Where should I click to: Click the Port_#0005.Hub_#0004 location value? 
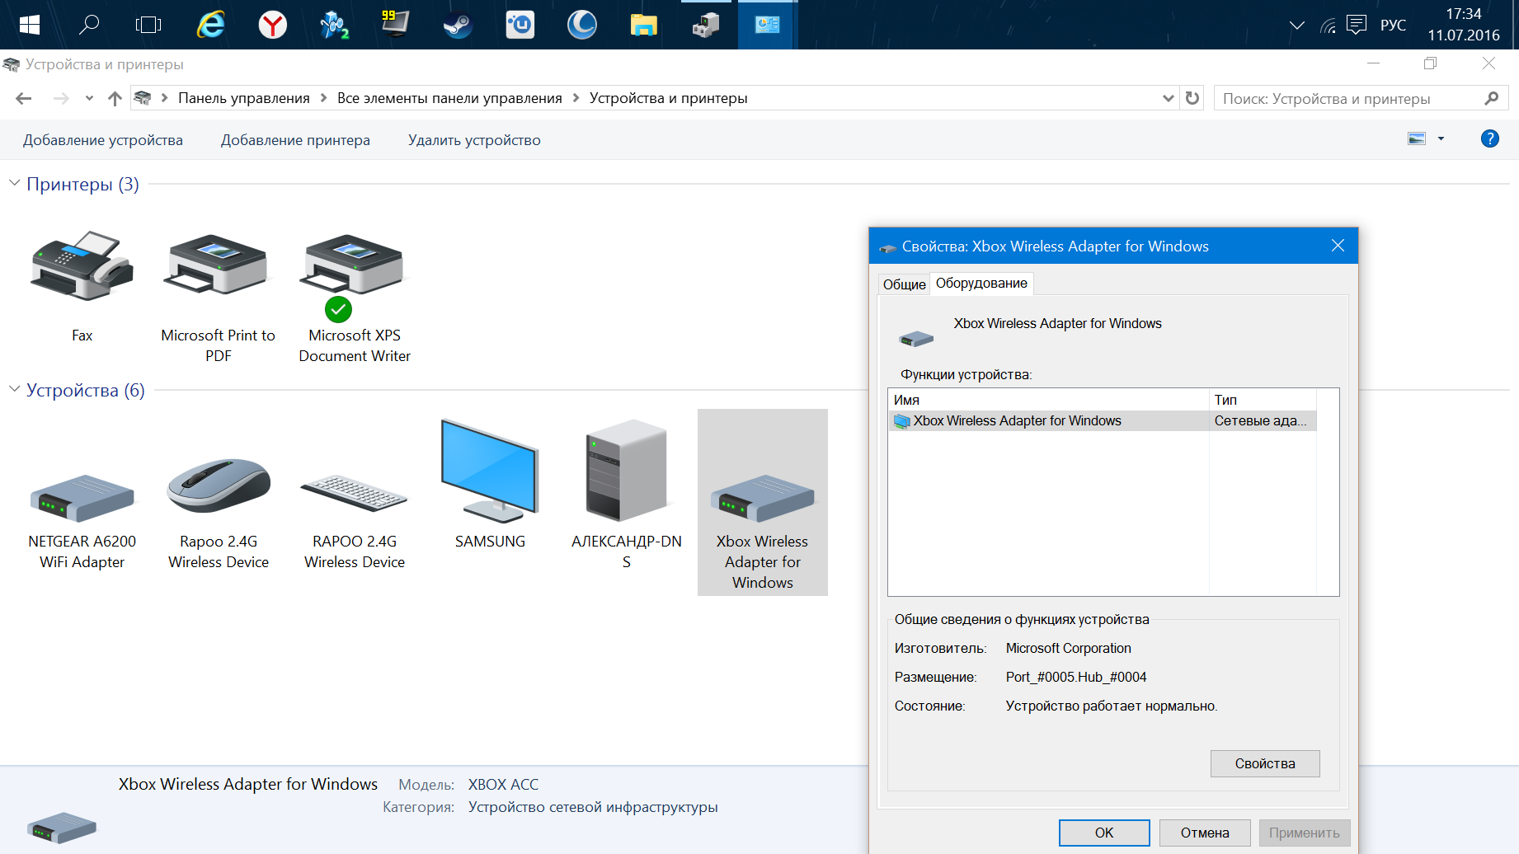point(1076,677)
